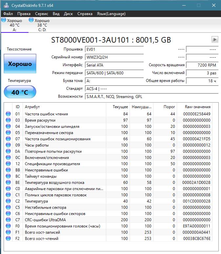Click status orb for Переназначенные сектора
Image resolution: width=221 pixels, height=254 pixels.
click(x=8, y=133)
